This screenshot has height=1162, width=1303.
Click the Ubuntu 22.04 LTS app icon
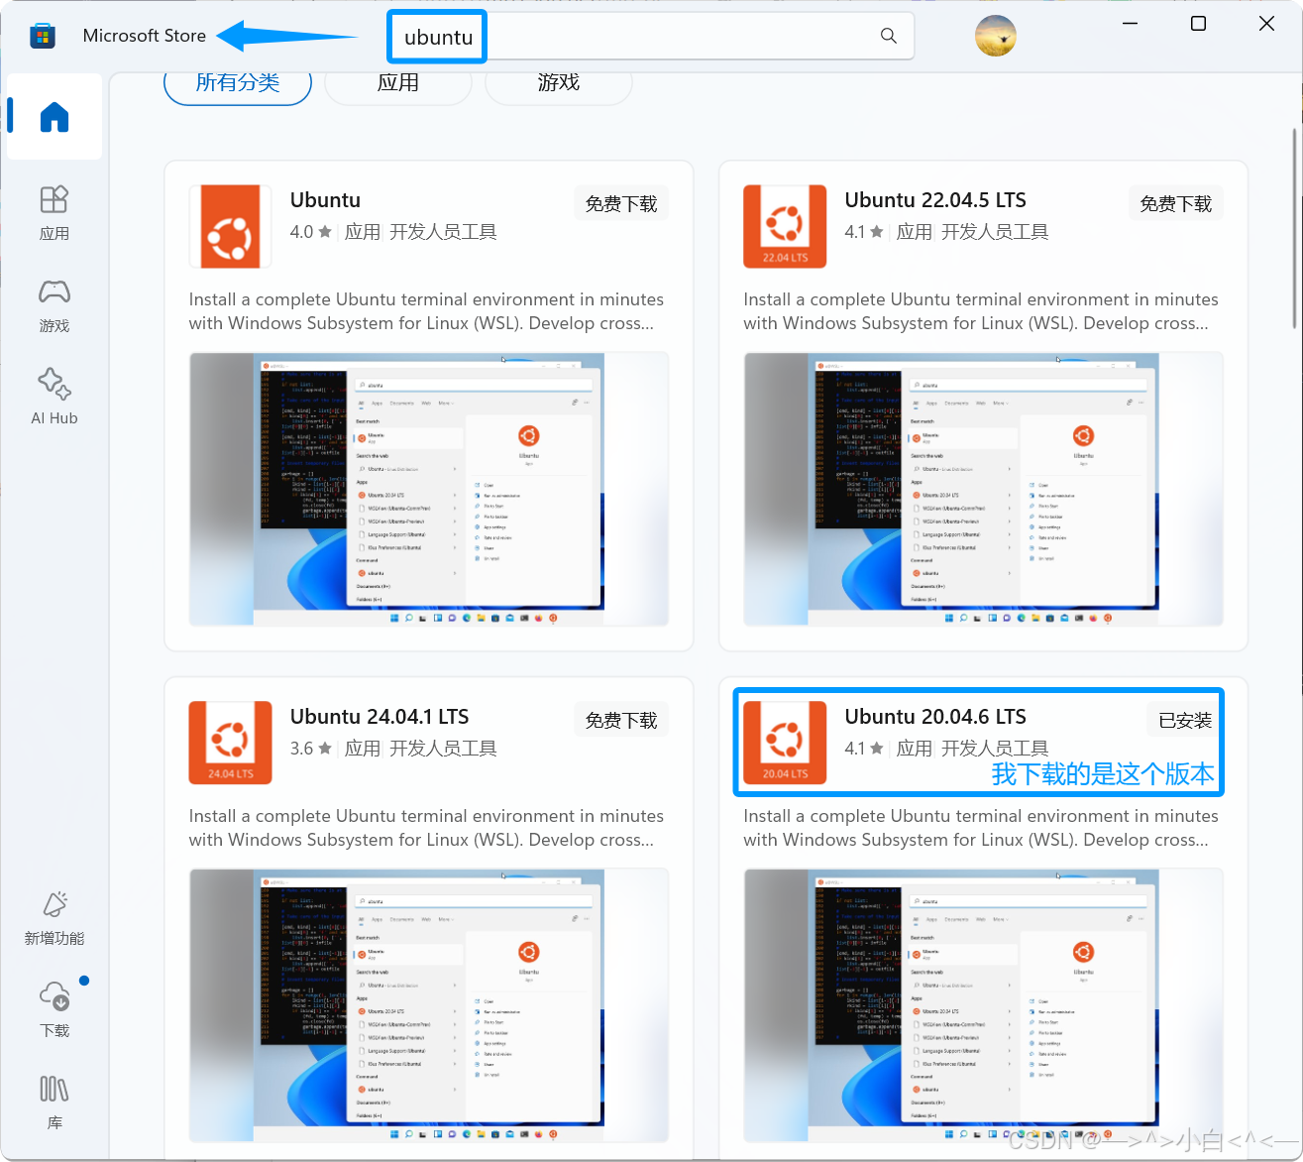pos(785,226)
